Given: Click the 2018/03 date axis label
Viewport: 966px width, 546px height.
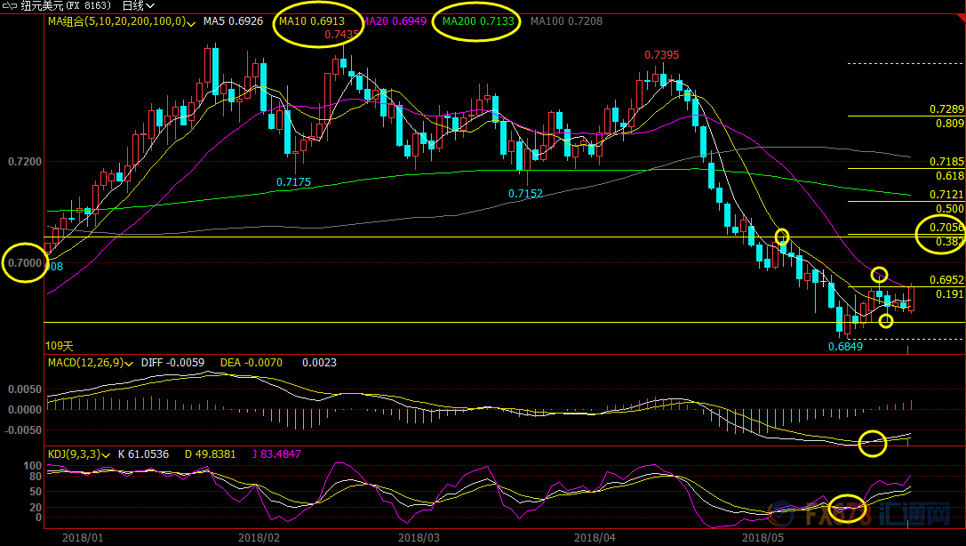Looking at the screenshot, I should 419,537.
